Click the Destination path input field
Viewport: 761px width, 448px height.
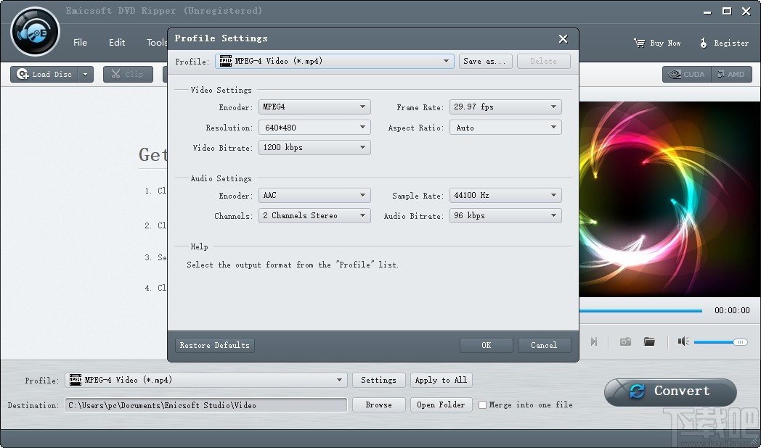coord(205,405)
